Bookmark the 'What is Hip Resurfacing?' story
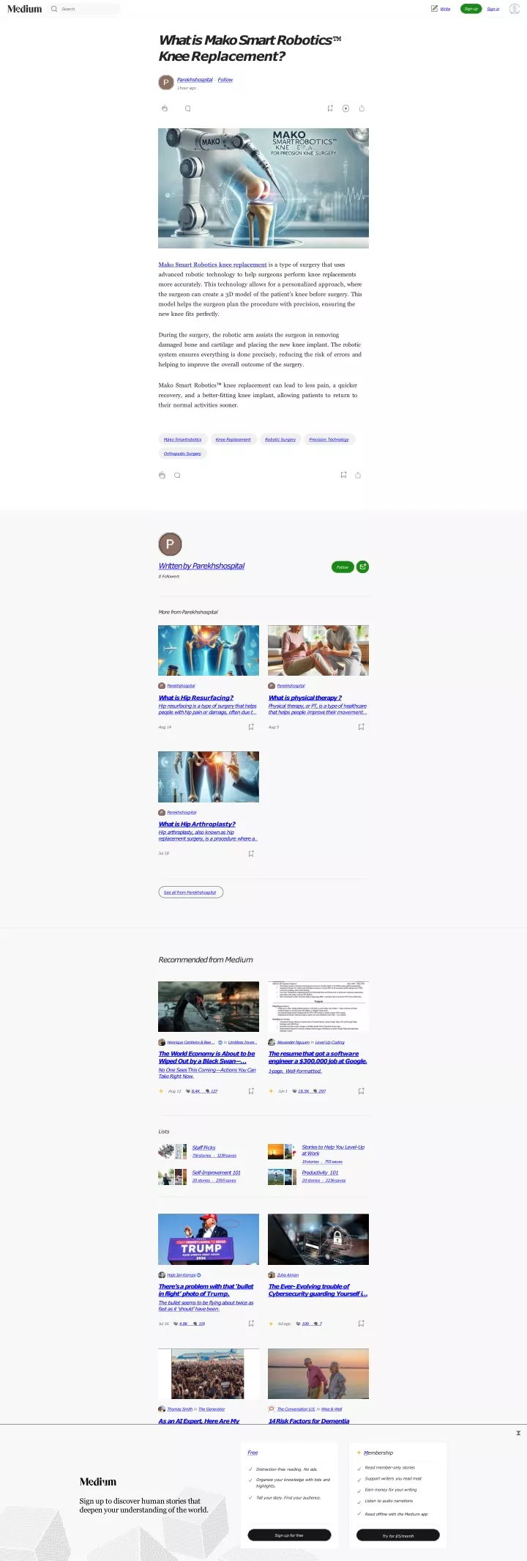Screen dimensions: 527x1561 (x=251, y=727)
